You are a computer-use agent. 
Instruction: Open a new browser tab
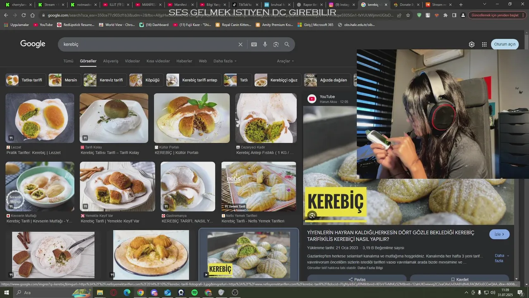461,5
